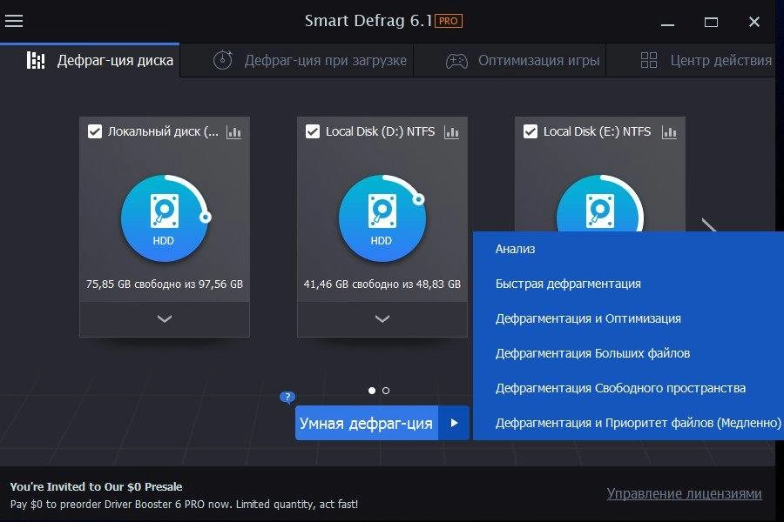Screen dimensions: 784x522
Task: Uncheck the Local Disk (D:) NTFS checkbox
Action: click(x=313, y=131)
